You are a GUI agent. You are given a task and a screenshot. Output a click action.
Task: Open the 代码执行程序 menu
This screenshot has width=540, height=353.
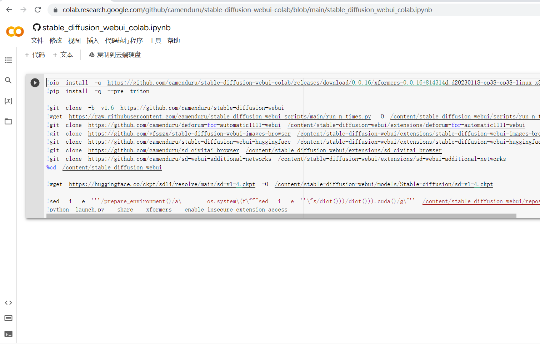(x=124, y=41)
